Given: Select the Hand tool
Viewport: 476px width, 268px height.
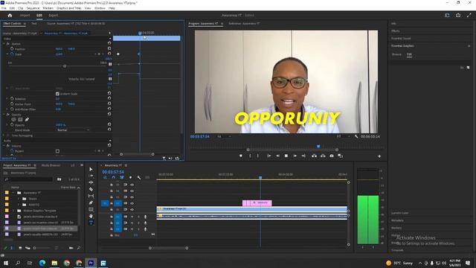Looking at the screenshot, I should click(91, 216).
